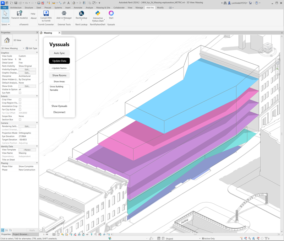This screenshot has height=241, width=284.
Task: Enable the Crop View checkbox
Action: coord(20,100)
